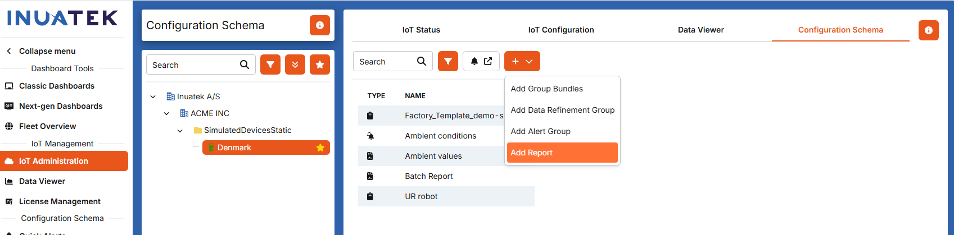Click Ambient values report file icon
The image size is (954, 235).
[x=370, y=156]
